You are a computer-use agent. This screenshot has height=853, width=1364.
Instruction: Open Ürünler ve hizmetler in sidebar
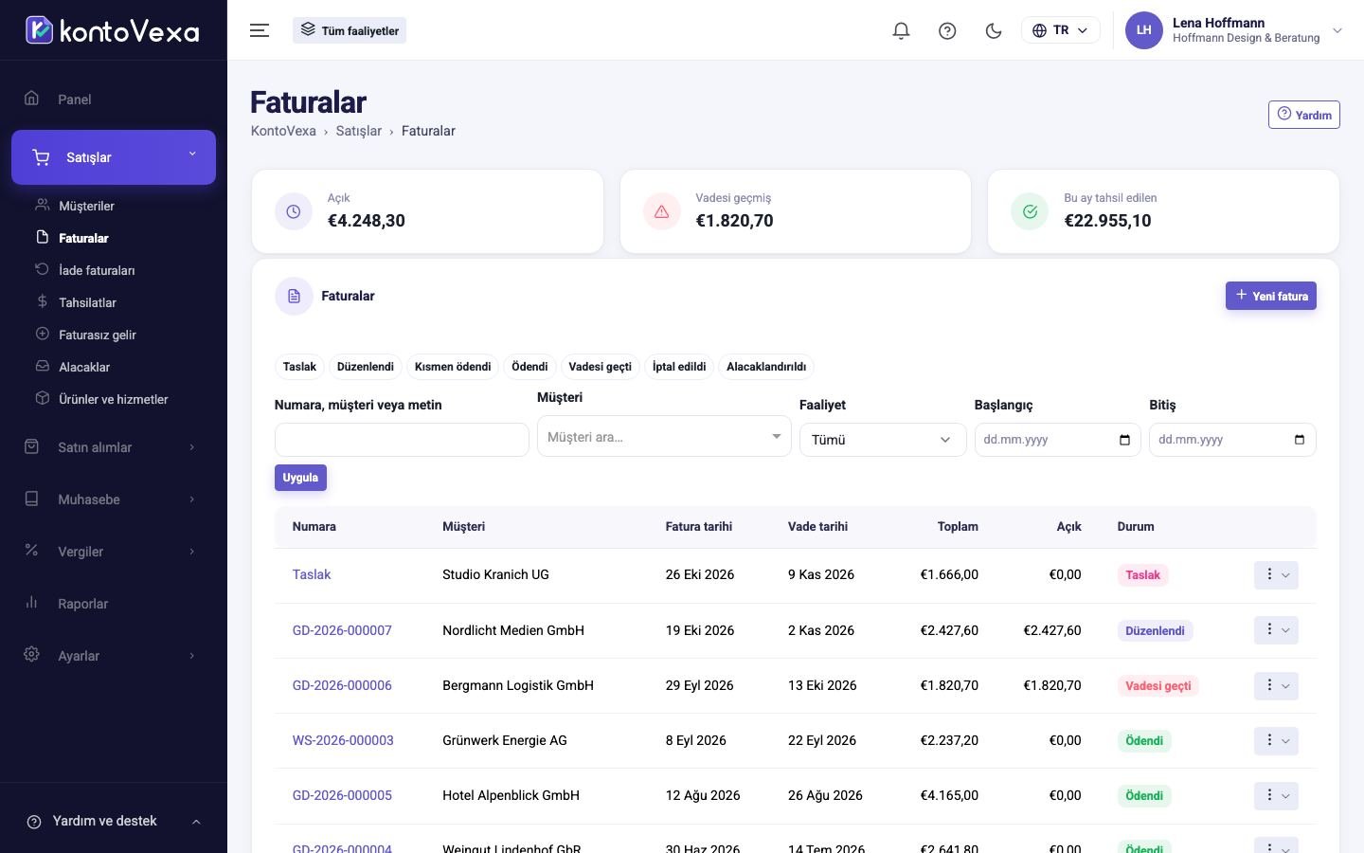(114, 399)
